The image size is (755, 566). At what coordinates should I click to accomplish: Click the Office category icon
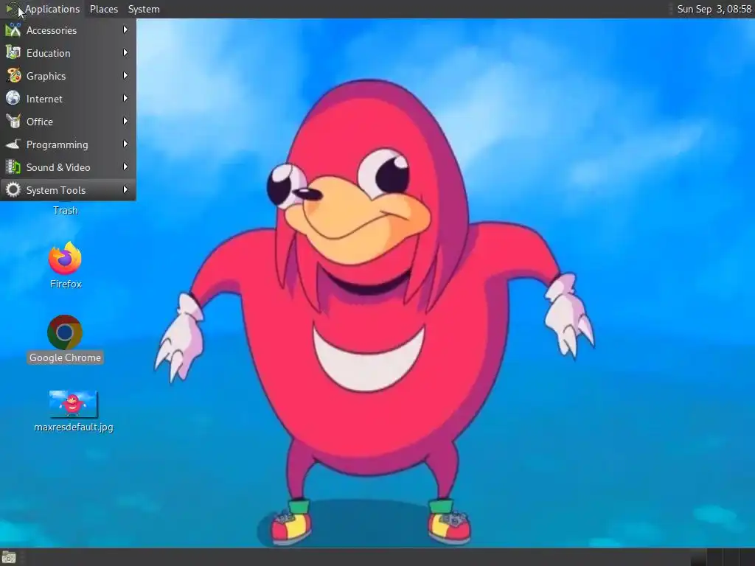tap(13, 122)
